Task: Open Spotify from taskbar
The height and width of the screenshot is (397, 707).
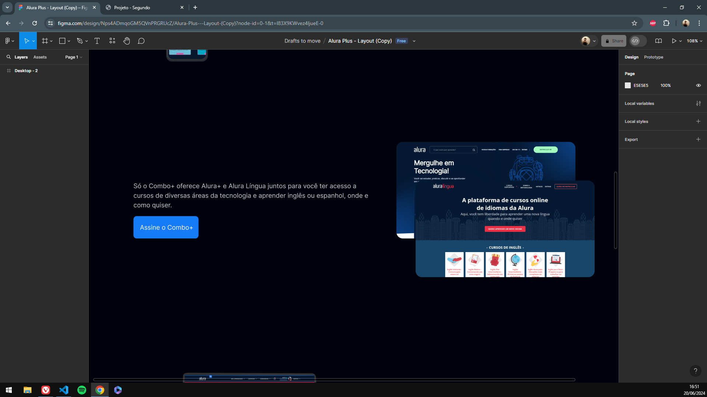Action: click(82, 390)
